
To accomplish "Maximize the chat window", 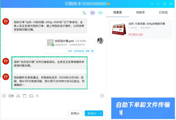I will [x=165, y=4].
